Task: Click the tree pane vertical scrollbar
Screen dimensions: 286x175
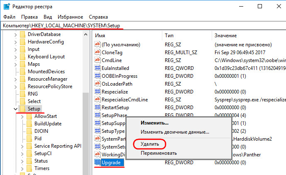Action: click(x=86, y=124)
